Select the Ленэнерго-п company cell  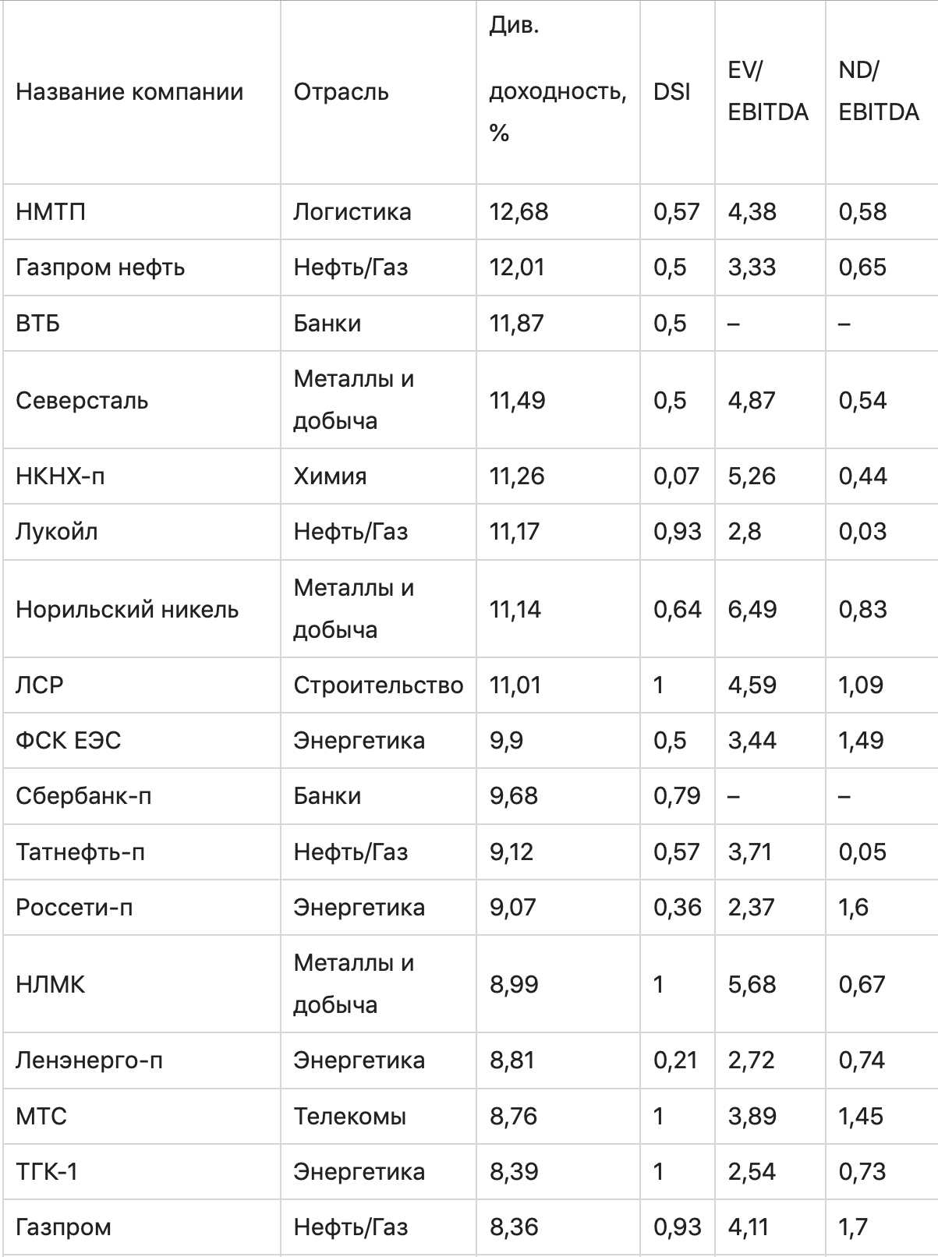pyautogui.click(x=89, y=1060)
